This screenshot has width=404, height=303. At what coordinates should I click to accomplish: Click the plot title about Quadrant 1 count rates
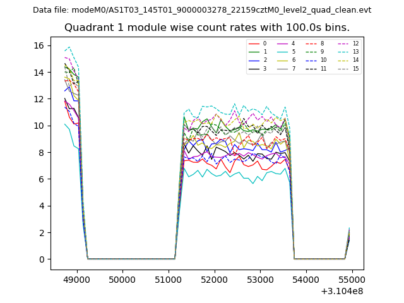[x=206, y=28]
